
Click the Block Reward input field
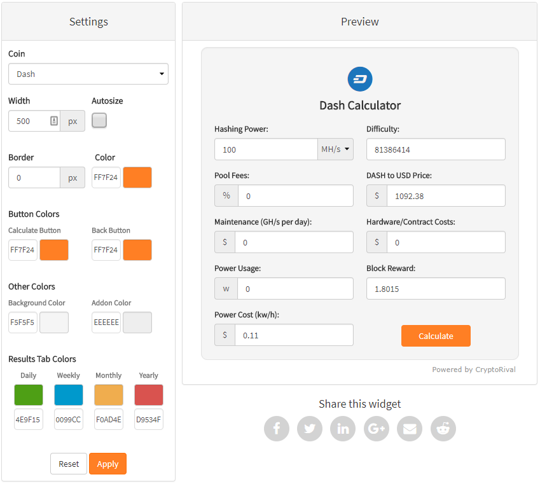click(436, 288)
